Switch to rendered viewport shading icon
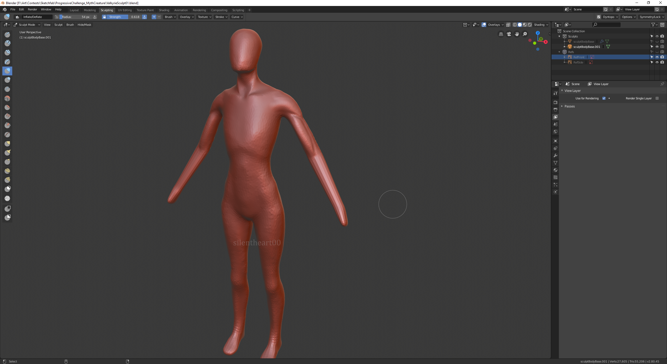This screenshot has width=667, height=364. pyautogui.click(x=530, y=25)
